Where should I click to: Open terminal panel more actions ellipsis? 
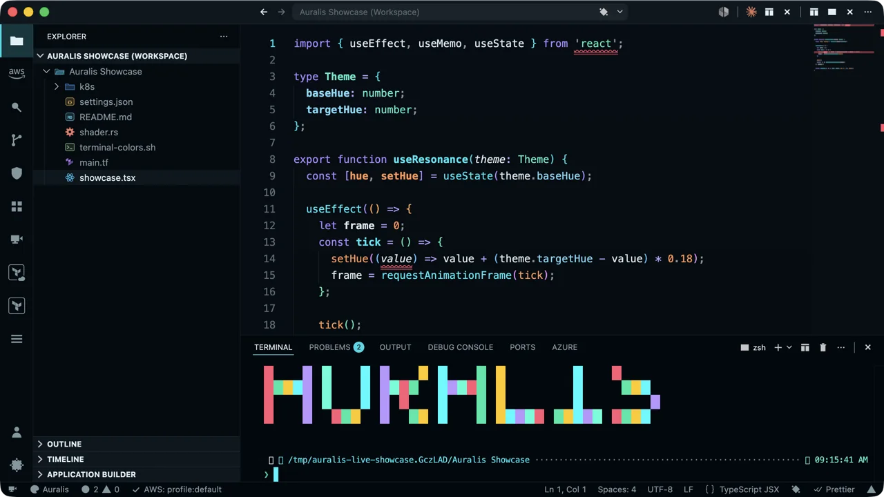tap(841, 347)
